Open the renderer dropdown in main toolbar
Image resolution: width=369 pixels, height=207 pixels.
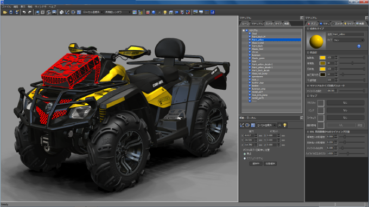point(117,12)
